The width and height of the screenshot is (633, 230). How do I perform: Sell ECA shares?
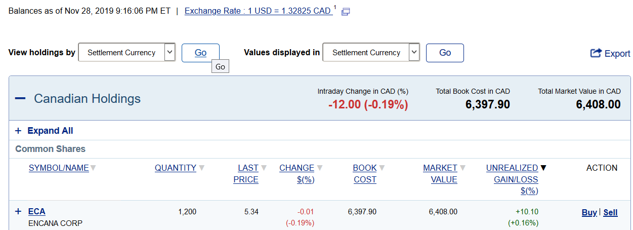tap(611, 213)
